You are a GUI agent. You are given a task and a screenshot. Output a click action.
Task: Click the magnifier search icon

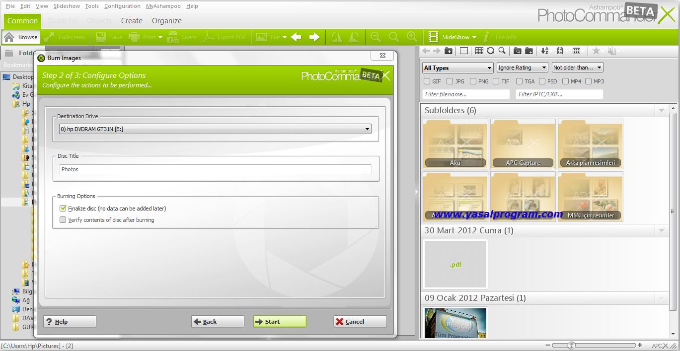[x=502, y=51]
